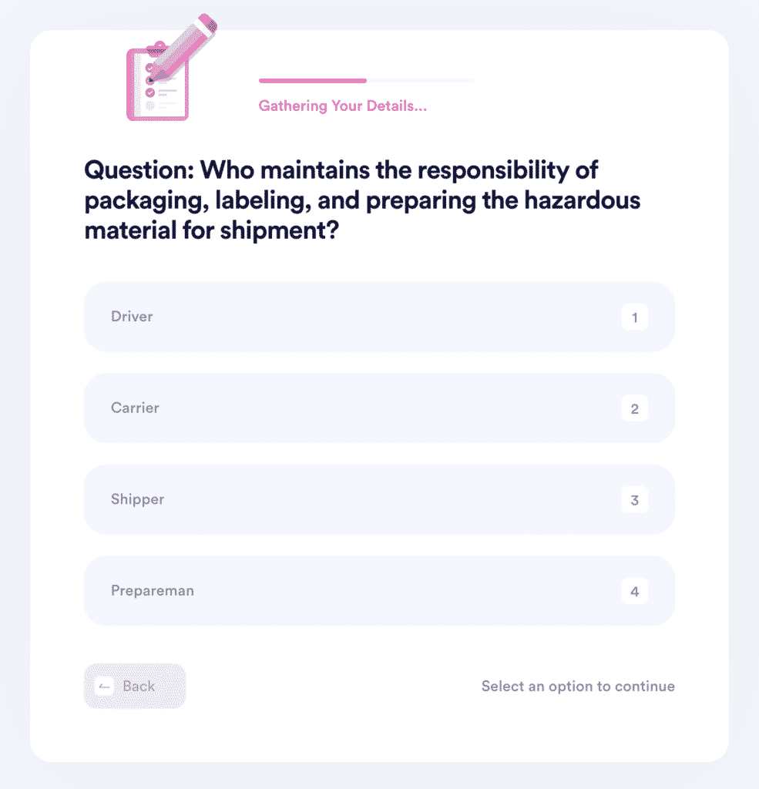Click the number 3 shortcut badge
The height and width of the screenshot is (789, 759).
634,500
